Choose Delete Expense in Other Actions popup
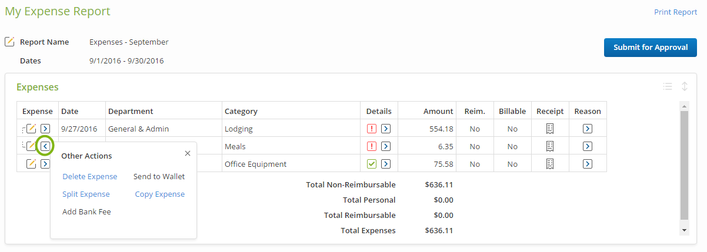This screenshot has height=252, width=707. [90, 176]
